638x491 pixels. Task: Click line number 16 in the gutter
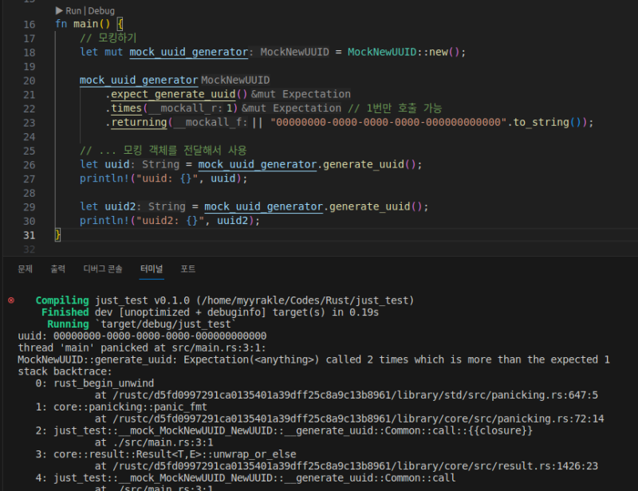(30, 24)
